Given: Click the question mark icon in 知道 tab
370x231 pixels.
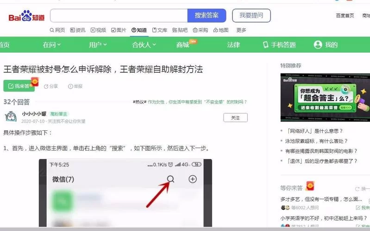Looking at the screenshot, I should click(134, 30).
